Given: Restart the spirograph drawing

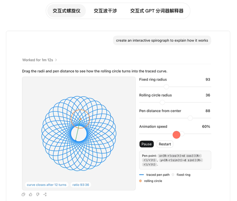Looking at the screenshot, I should tap(165, 144).
